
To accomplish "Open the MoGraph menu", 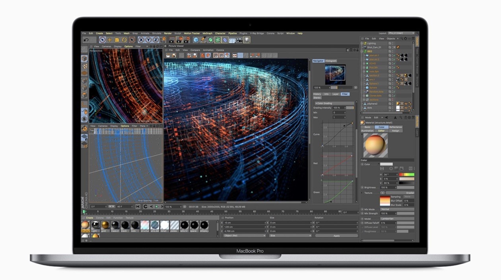I will coord(207,33).
